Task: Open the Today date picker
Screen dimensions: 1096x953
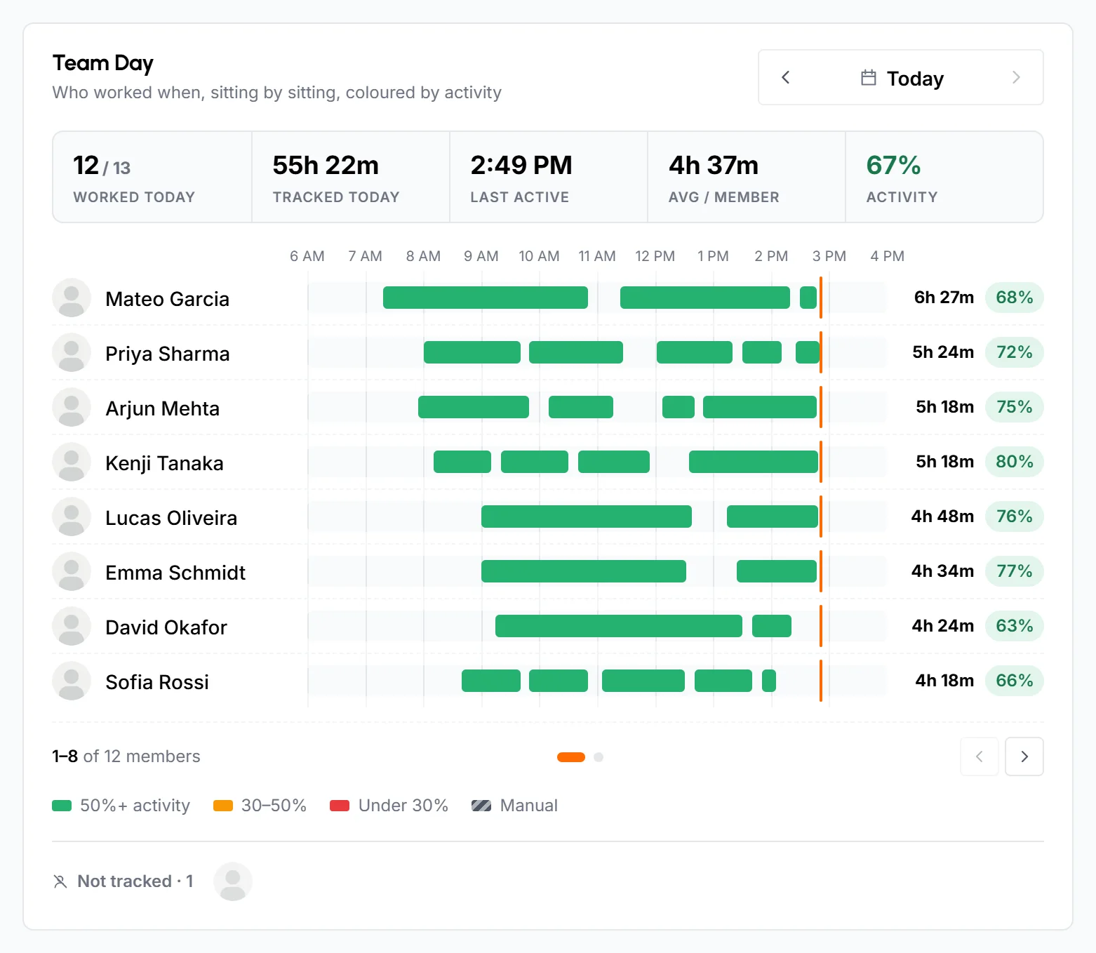Action: pos(901,78)
